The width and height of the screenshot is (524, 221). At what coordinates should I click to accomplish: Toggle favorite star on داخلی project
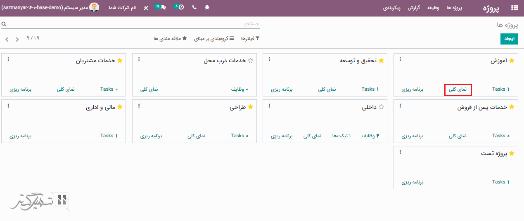pyautogui.click(x=381, y=107)
